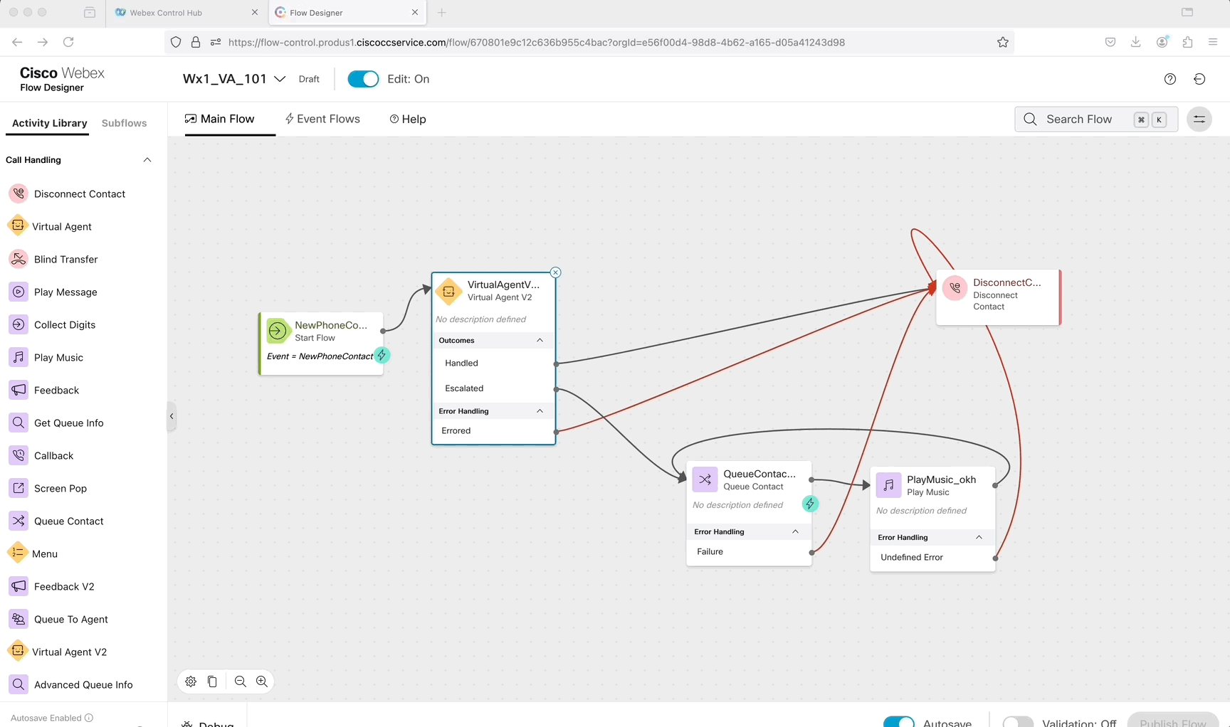Click the Help question mark icon top right

[1169, 79]
